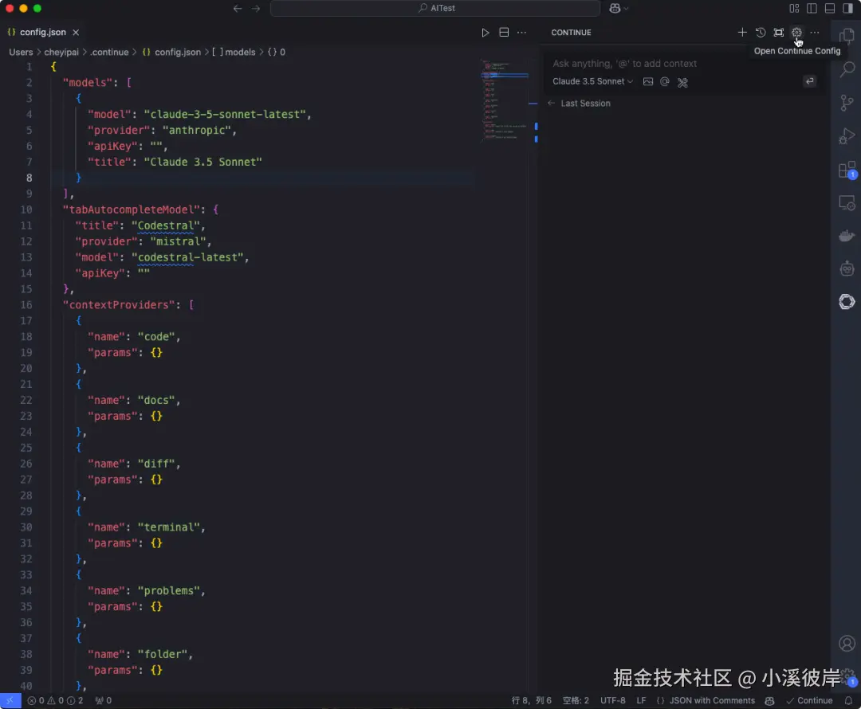Click the "Claude 3.5 Sonnet" title value
The image size is (861, 709).
[202, 162]
